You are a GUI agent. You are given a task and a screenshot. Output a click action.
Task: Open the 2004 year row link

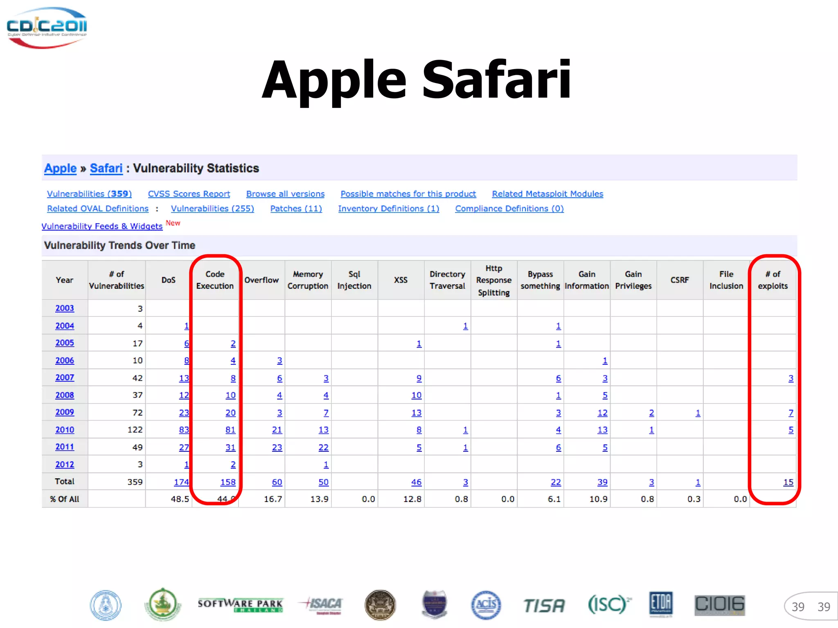tap(65, 326)
